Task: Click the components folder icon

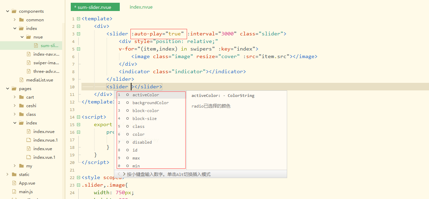Action: tap(14, 11)
